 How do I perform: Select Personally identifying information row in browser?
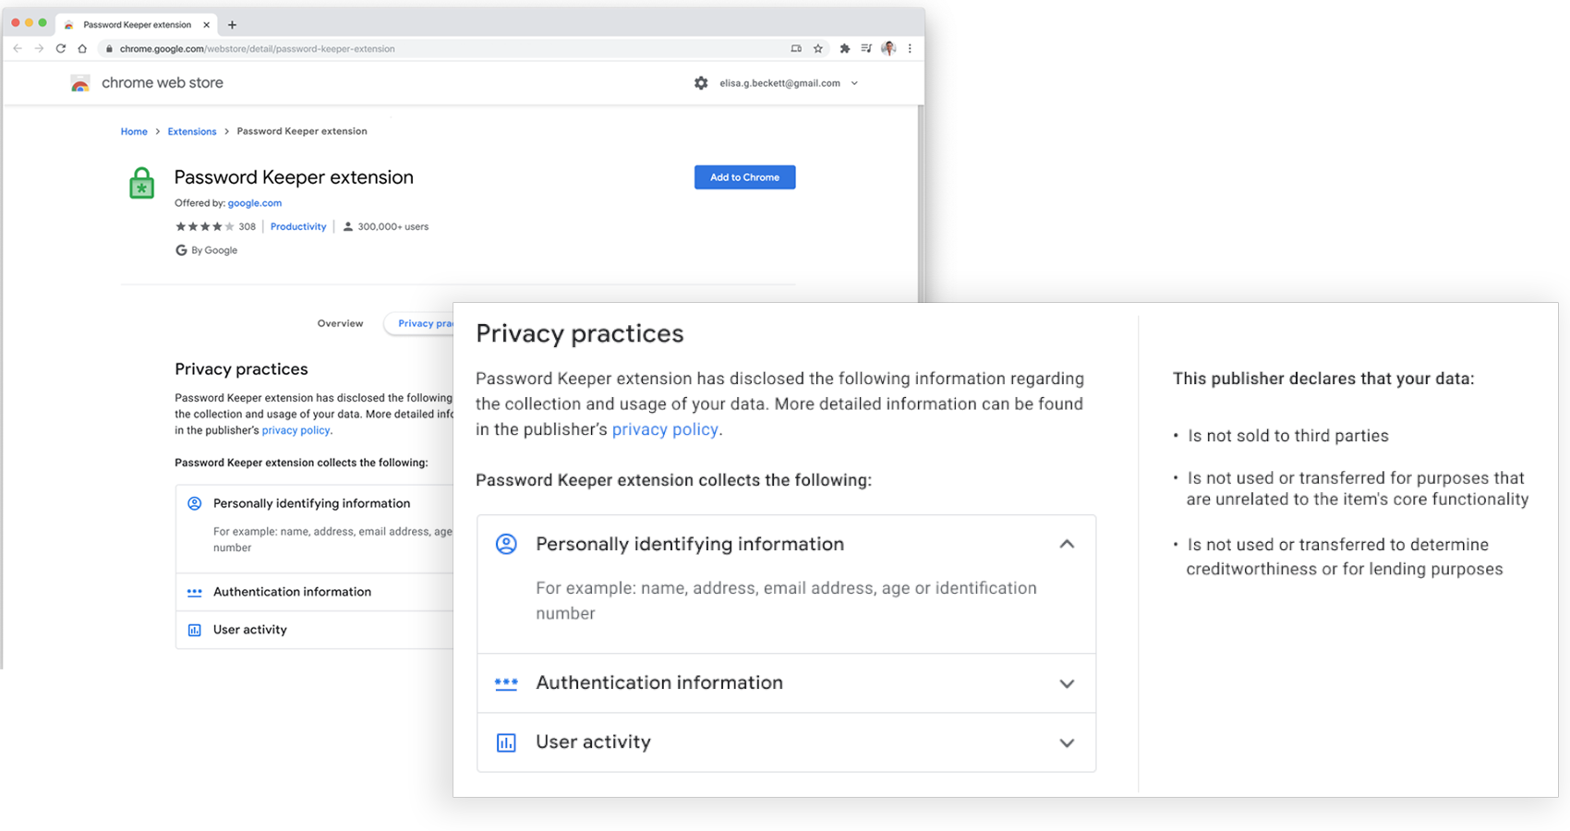(314, 528)
